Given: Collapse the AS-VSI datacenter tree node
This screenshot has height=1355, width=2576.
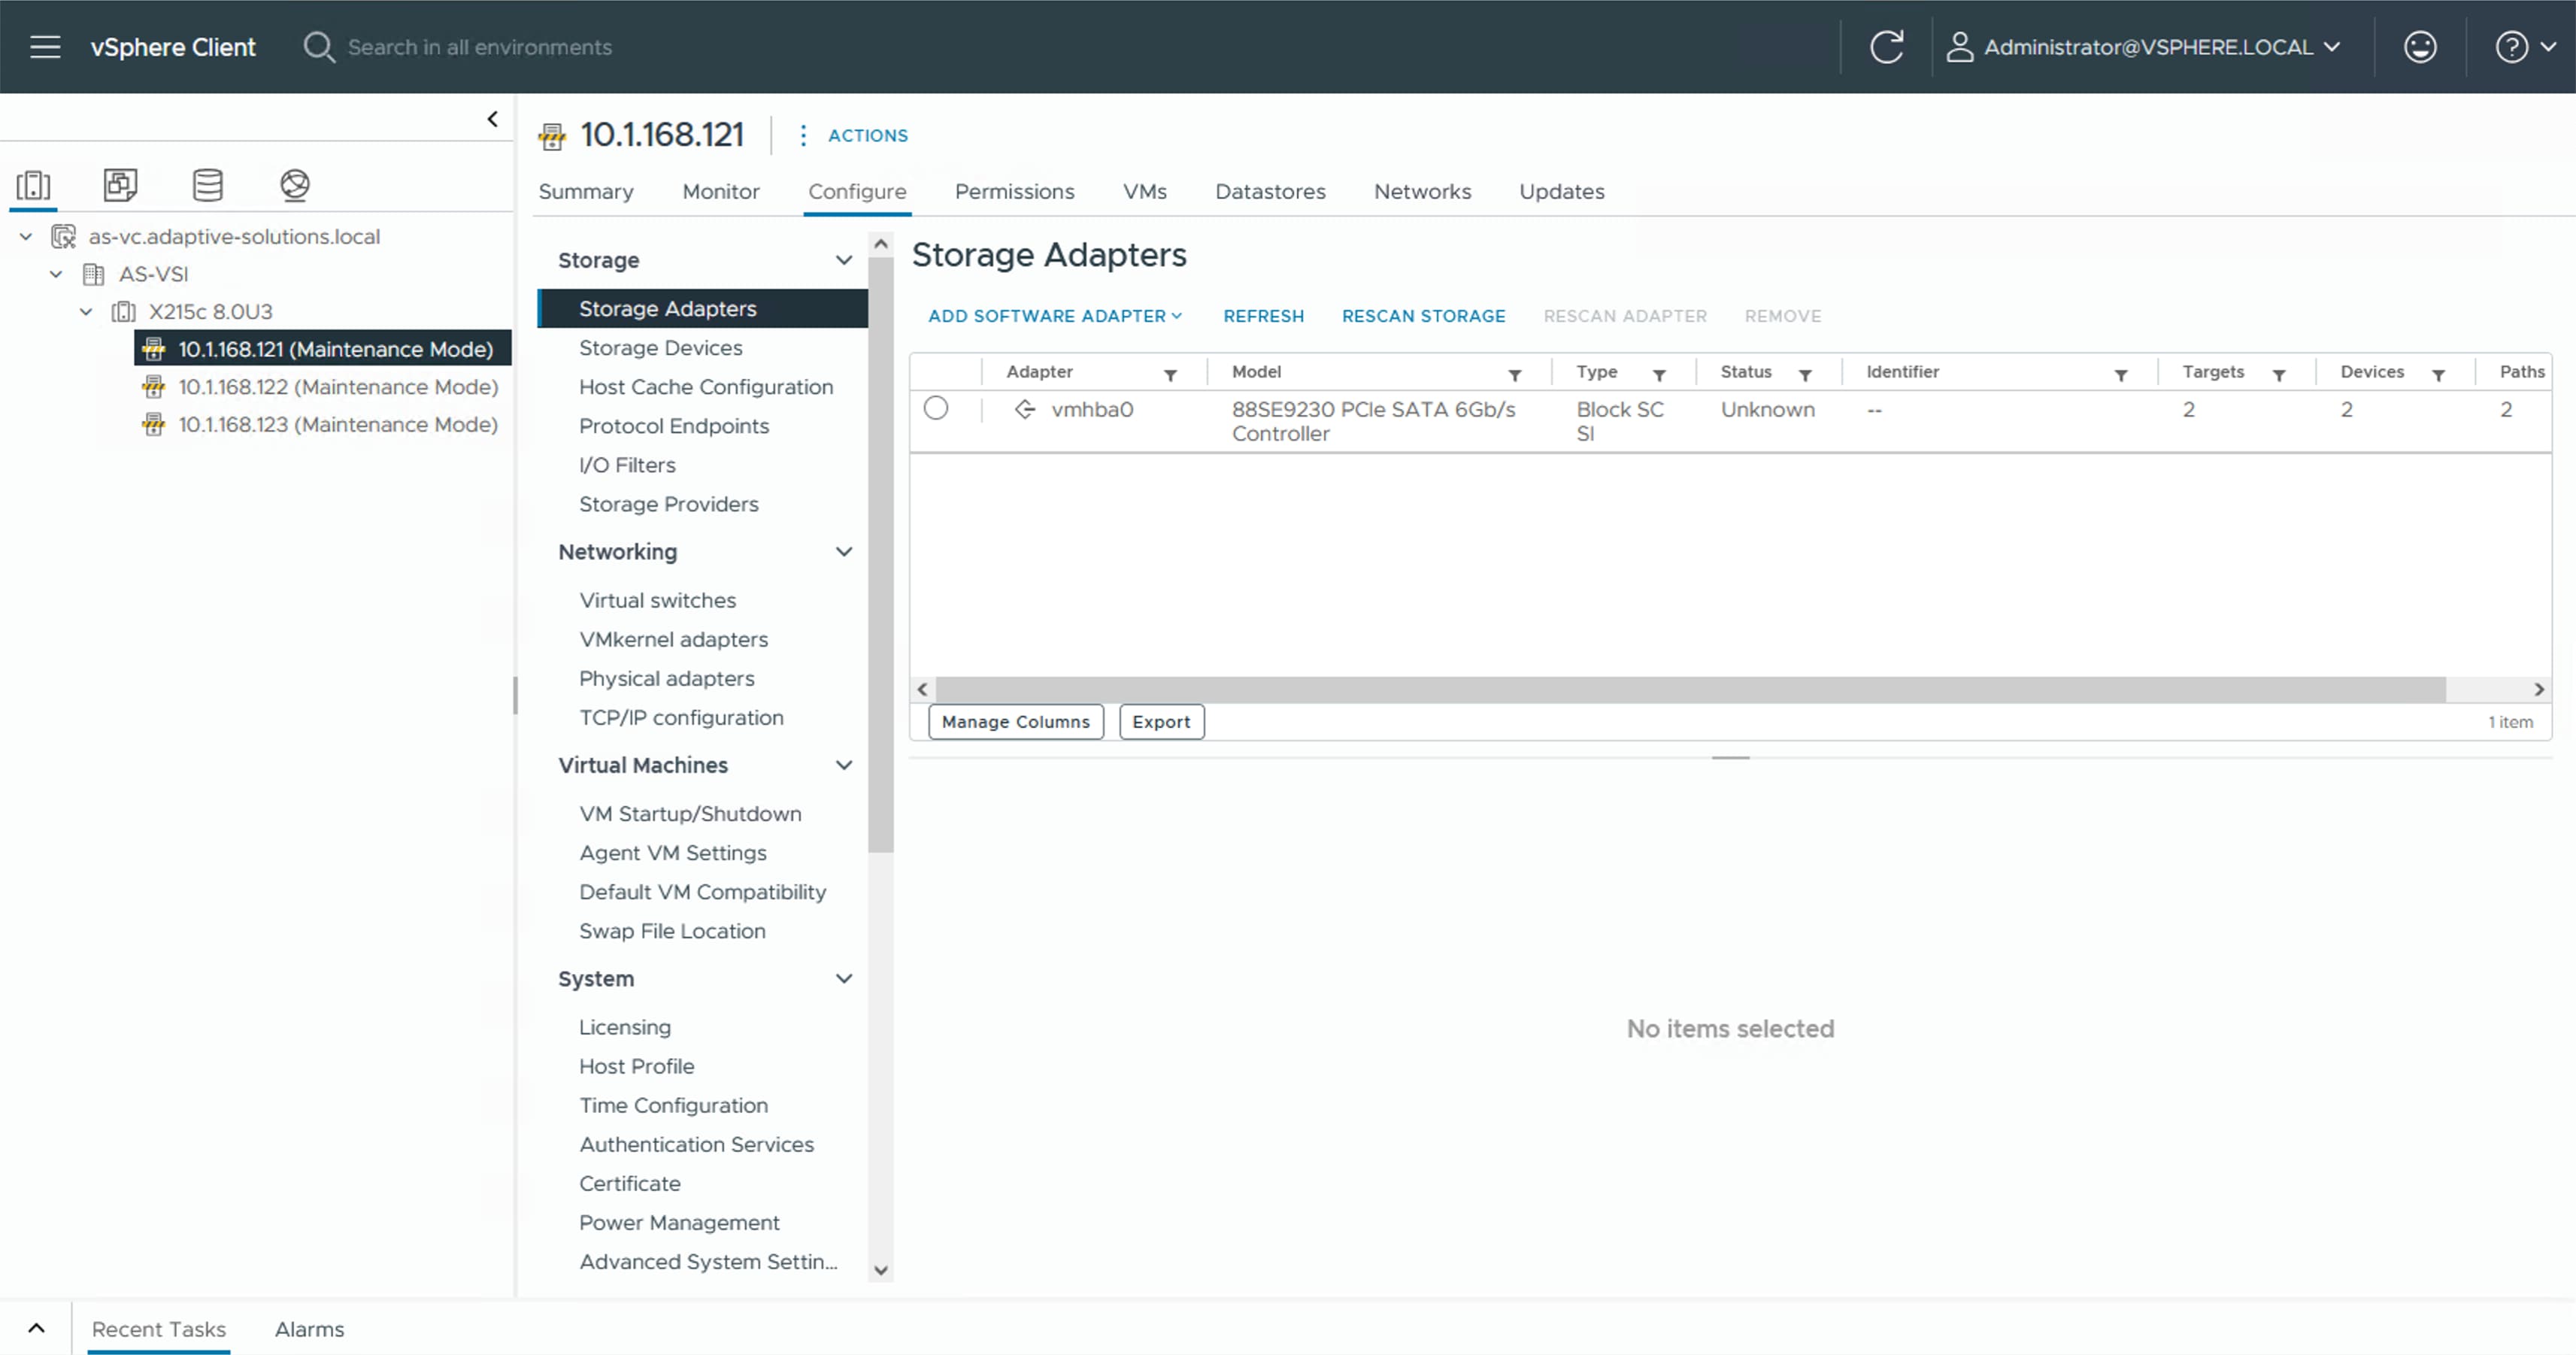Looking at the screenshot, I should pyautogui.click(x=56, y=274).
